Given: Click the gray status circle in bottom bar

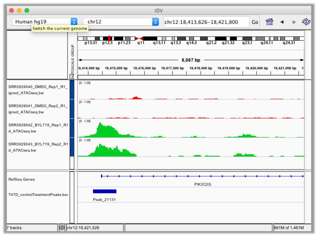Looking at the screenshot, I should point(62,228).
